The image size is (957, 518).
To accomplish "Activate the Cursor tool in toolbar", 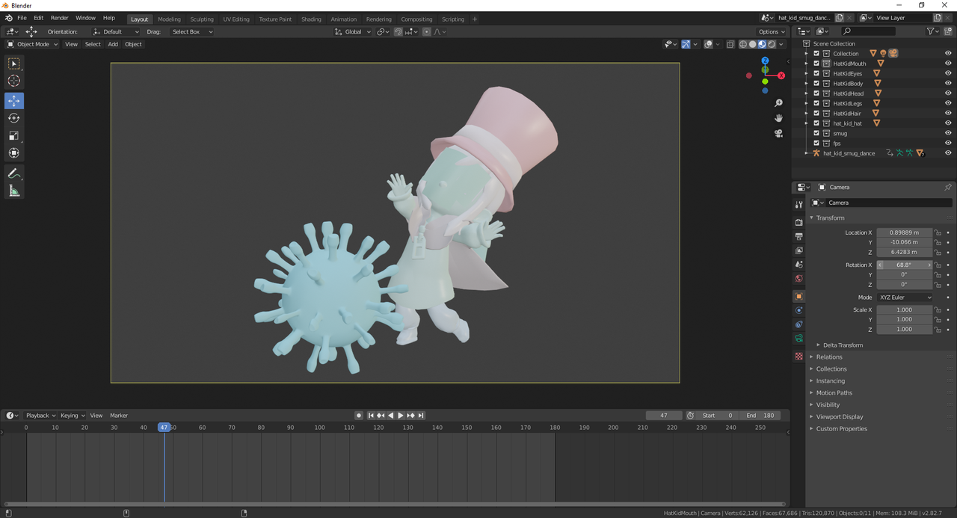I will pos(14,81).
